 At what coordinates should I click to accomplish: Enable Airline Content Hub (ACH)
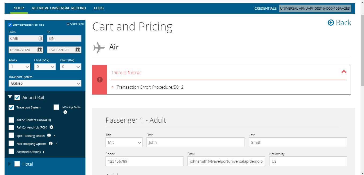coord(11,120)
